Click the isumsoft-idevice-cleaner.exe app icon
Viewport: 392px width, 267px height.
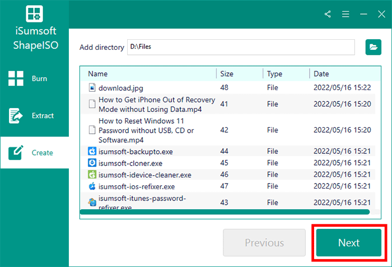92,175
